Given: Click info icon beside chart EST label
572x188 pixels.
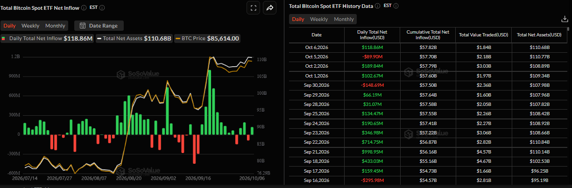Looking at the screenshot, I should 102,8.
